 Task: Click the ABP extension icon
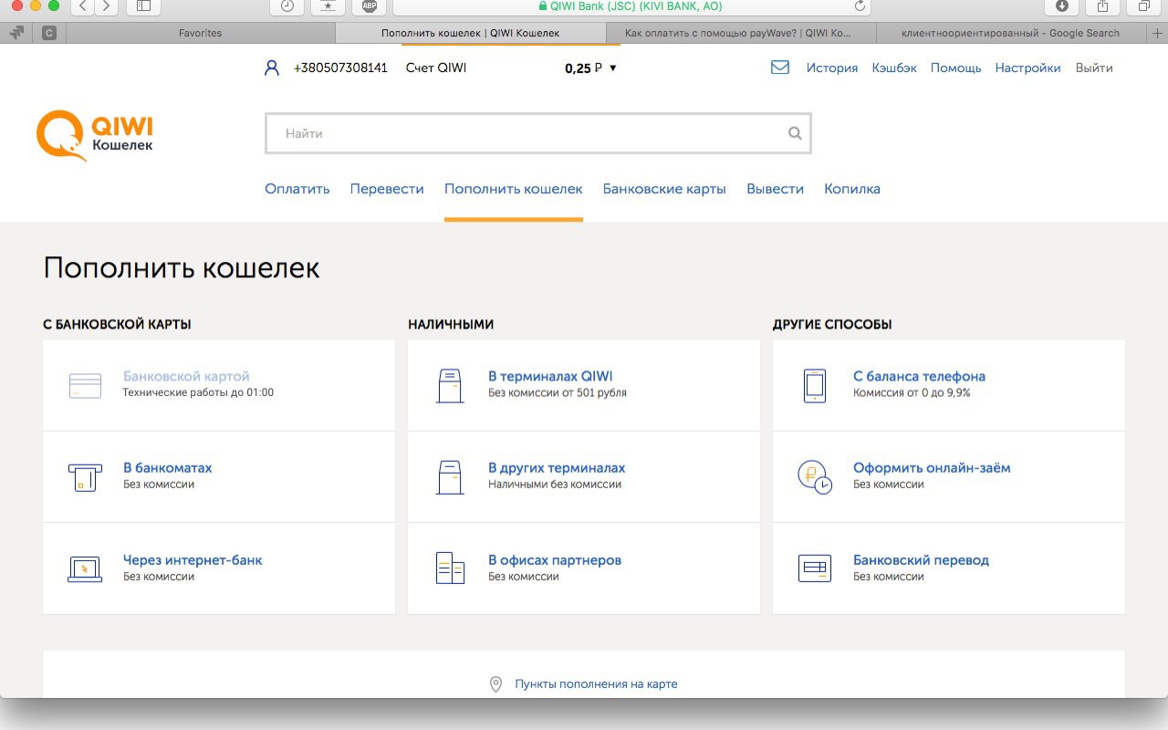click(x=370, y=6)
